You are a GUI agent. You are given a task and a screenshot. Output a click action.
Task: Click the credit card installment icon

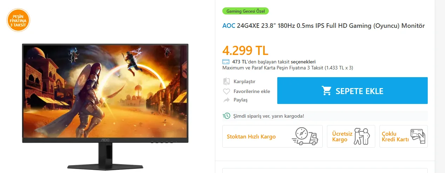[x=226, y=62]
